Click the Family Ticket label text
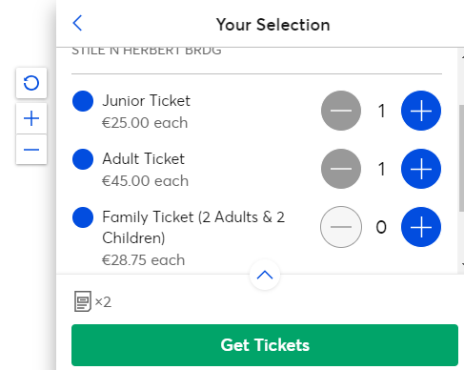The height and width of the screenshot is (370, 464). (x=193, y=227)
